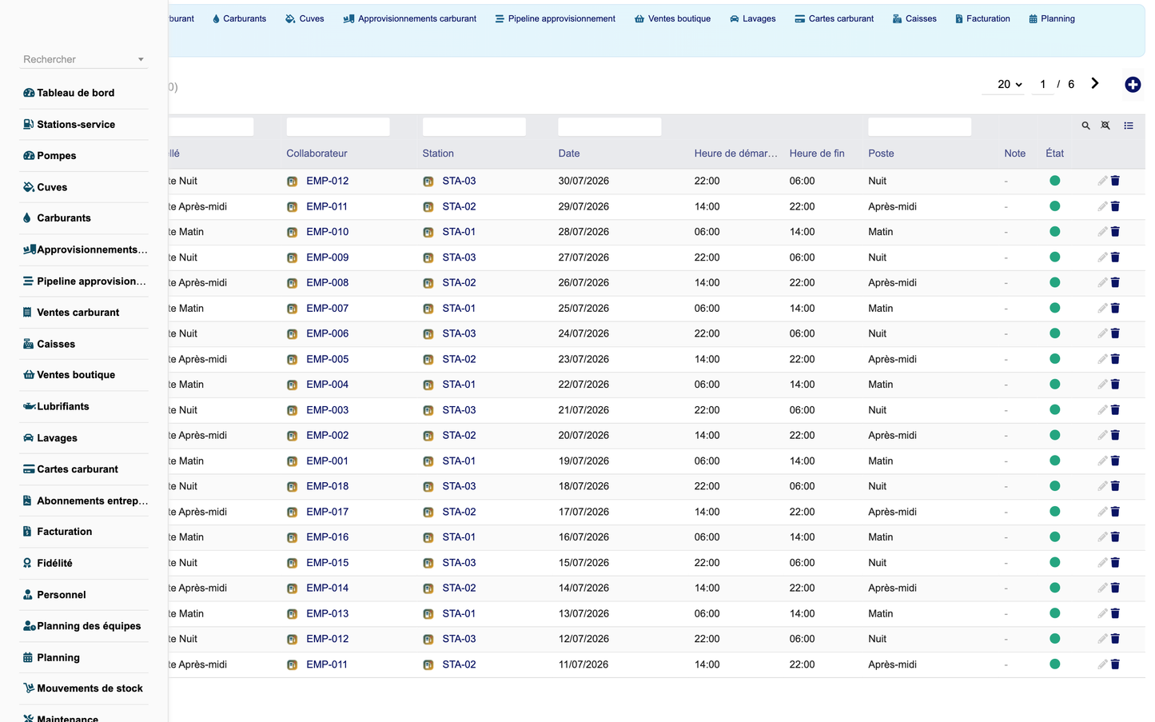This screenshot has width=1155, height=722.
Task: Open Caisses top tab
Action: (914, 18)
